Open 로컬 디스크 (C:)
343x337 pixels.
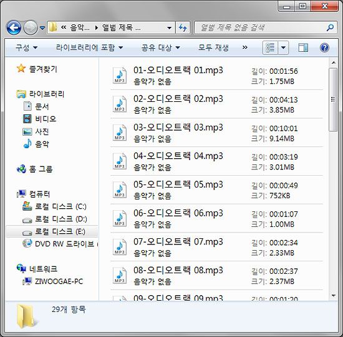click(x=60, y=206)
